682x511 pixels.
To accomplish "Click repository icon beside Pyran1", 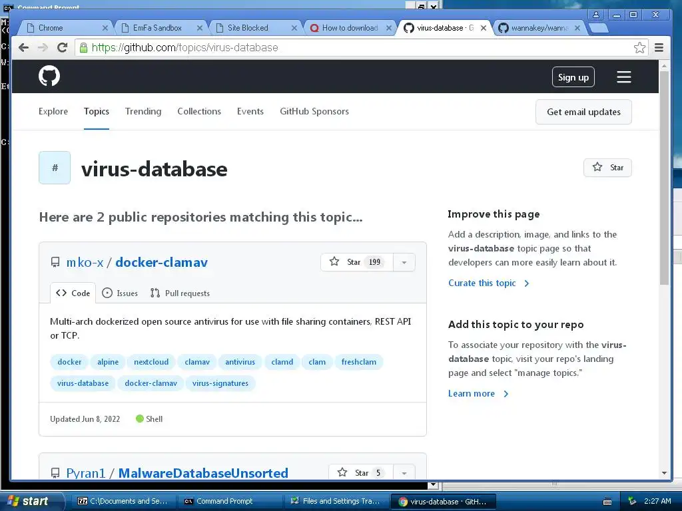I will point(55,473).
